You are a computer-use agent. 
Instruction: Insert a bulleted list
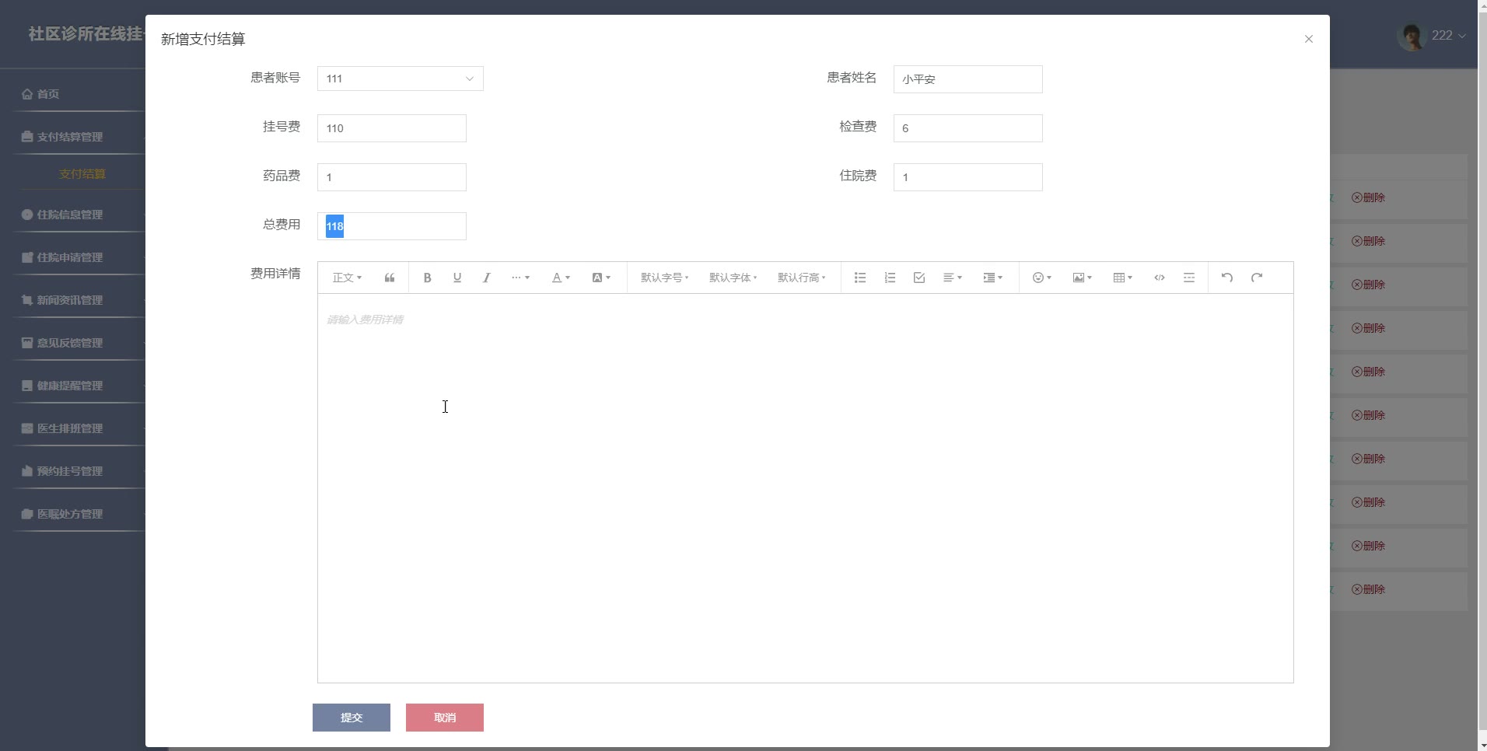point(860,278)
